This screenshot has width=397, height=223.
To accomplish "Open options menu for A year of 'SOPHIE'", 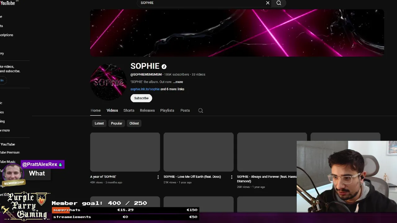I will (158, 177).
